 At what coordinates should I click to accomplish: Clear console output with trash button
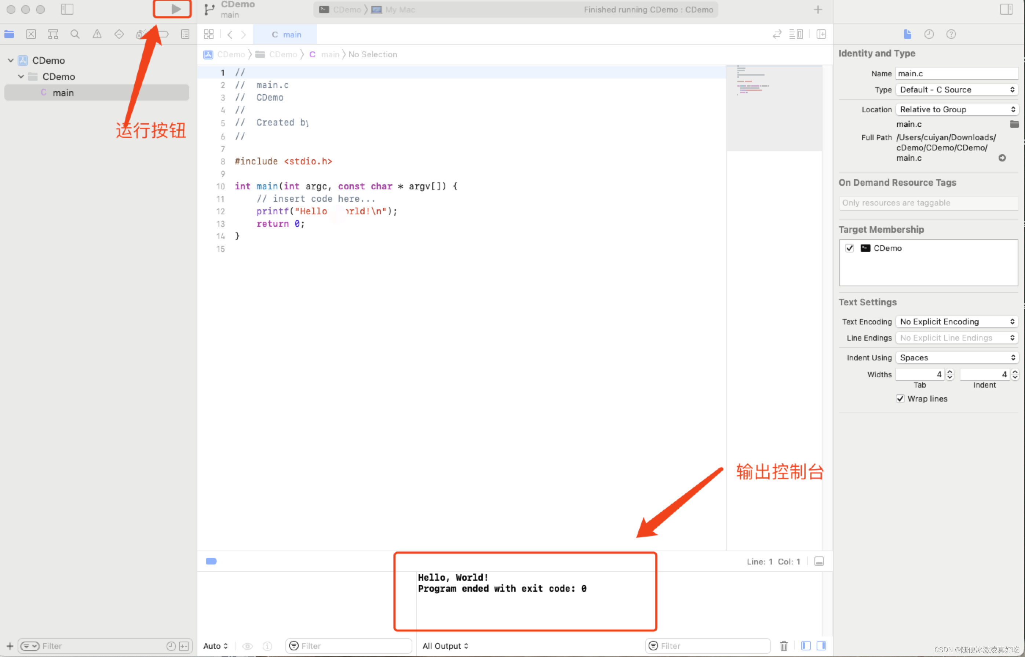click(784, 646)
